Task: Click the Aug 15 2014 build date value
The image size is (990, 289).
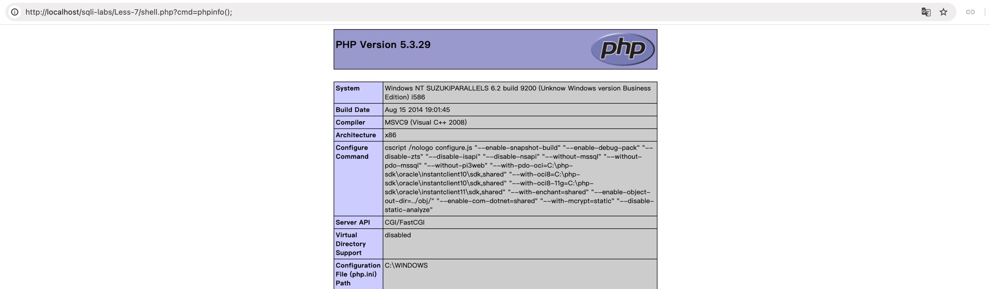Action: coord(417,110)
